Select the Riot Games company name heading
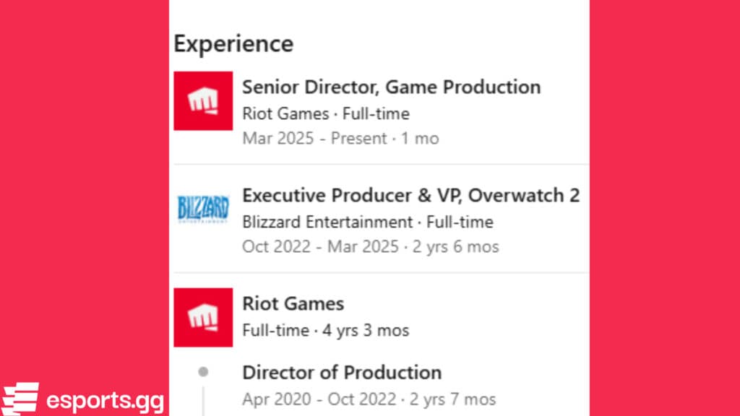This screenshot has height=416, width=740. pyautogui.click(x=293, y=303)
